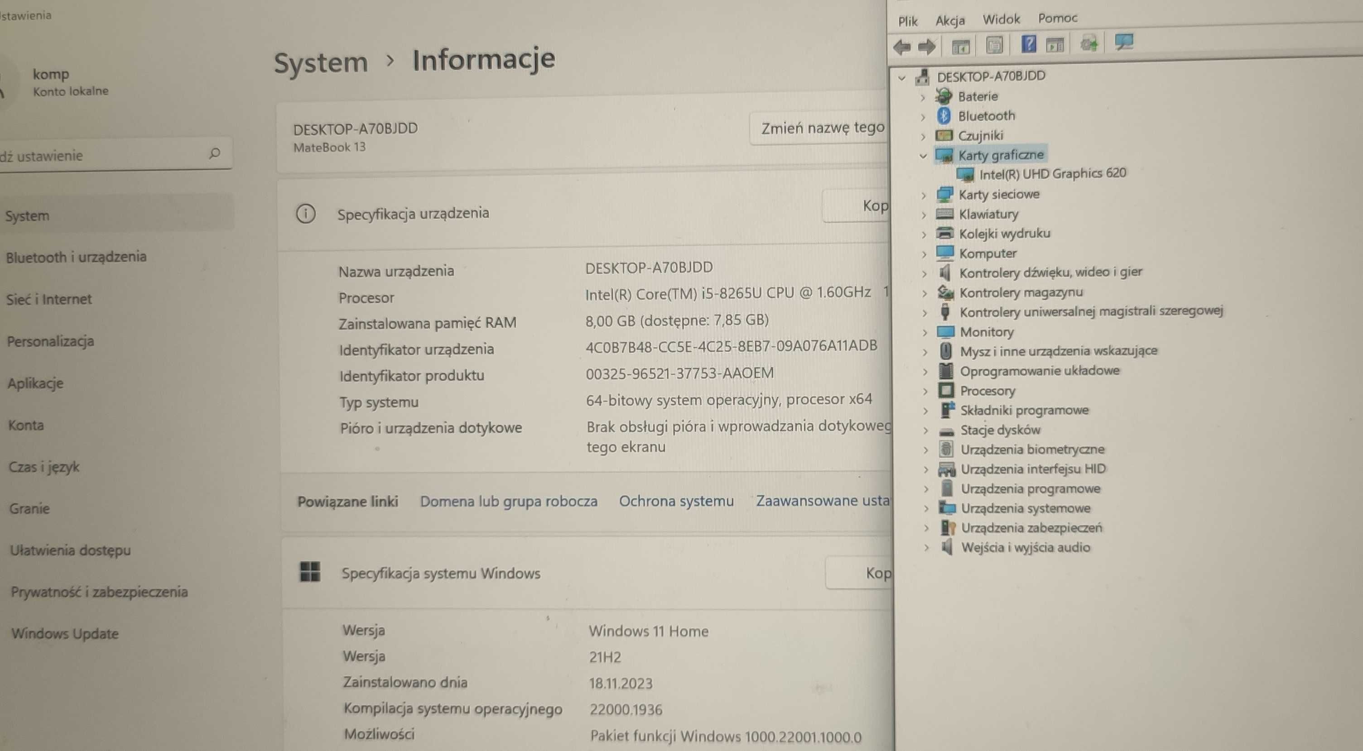The image size is (1363, 751).
Task: Select Urządzenia programowe row
Action: [x=1031, y=488]
